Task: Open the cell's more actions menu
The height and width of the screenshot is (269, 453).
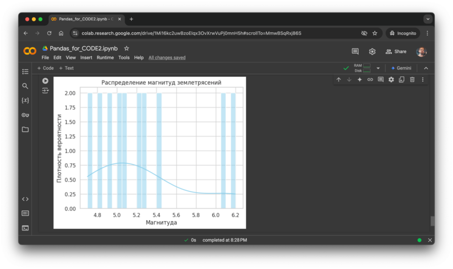Action: (x=422, y=79)
